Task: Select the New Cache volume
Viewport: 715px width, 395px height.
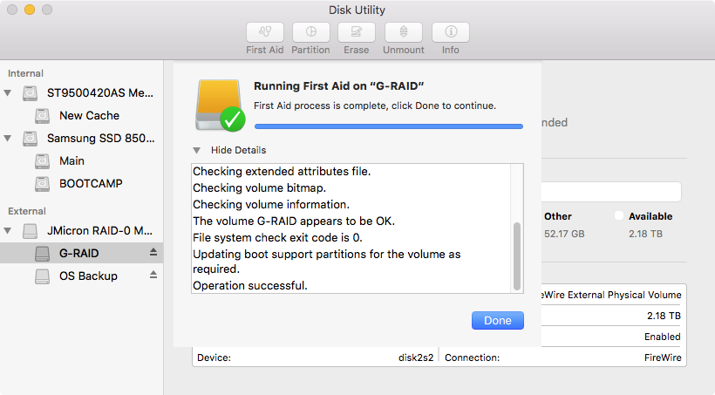Action: (x=88, y=115)
